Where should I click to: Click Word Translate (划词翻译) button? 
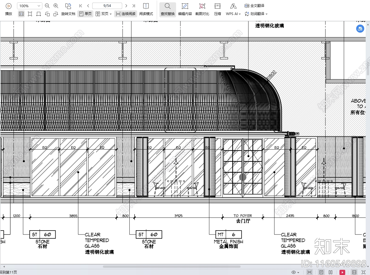click(x=254, y=14)
